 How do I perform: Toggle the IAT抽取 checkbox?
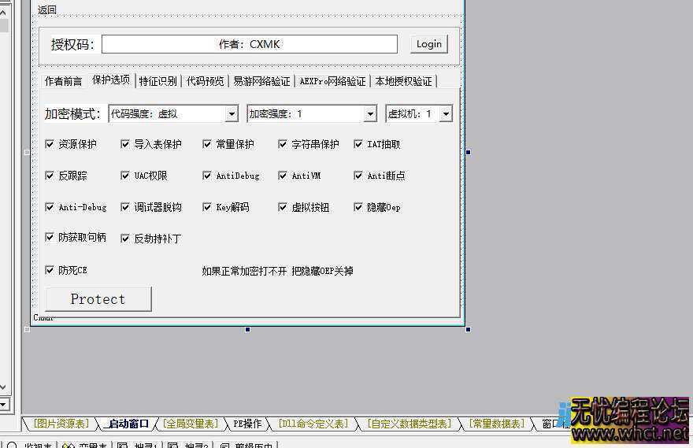tap(358, 144)
